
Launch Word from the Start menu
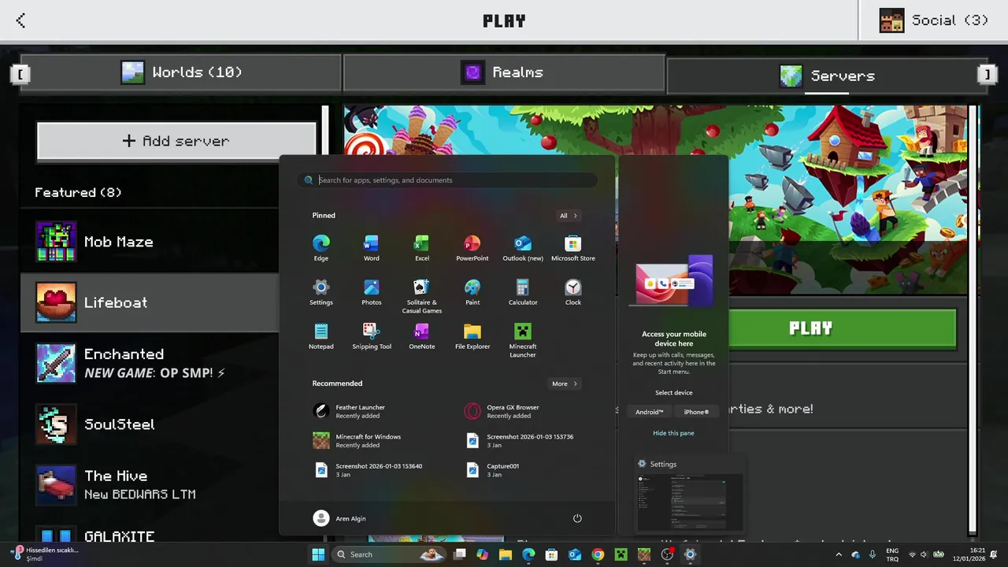[x=371, y=248]
